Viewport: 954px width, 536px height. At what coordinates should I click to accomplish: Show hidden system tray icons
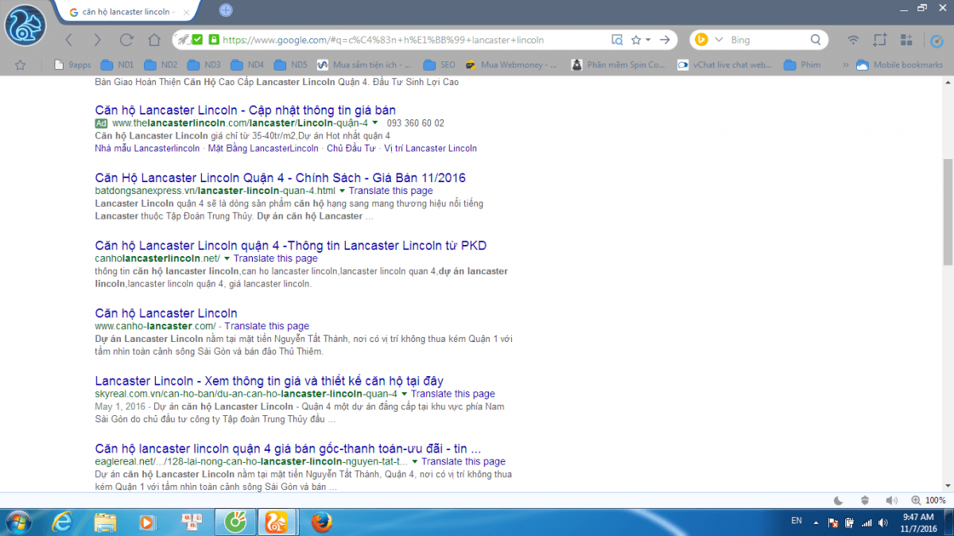pyautogui.click(x=815, y=522)
